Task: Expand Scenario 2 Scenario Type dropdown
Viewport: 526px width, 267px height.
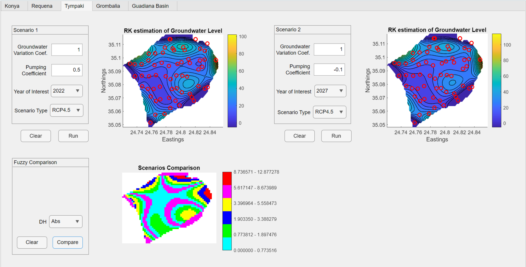Action: coord(329,112)
